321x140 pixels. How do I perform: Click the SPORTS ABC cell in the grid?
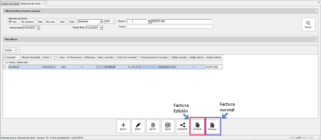point(214,67)
